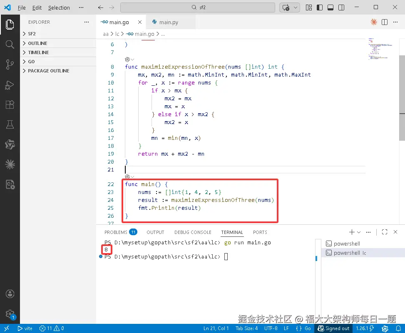
Task: Open terminal panel More Actions ellipsis
Action: (x=368, y=232)
